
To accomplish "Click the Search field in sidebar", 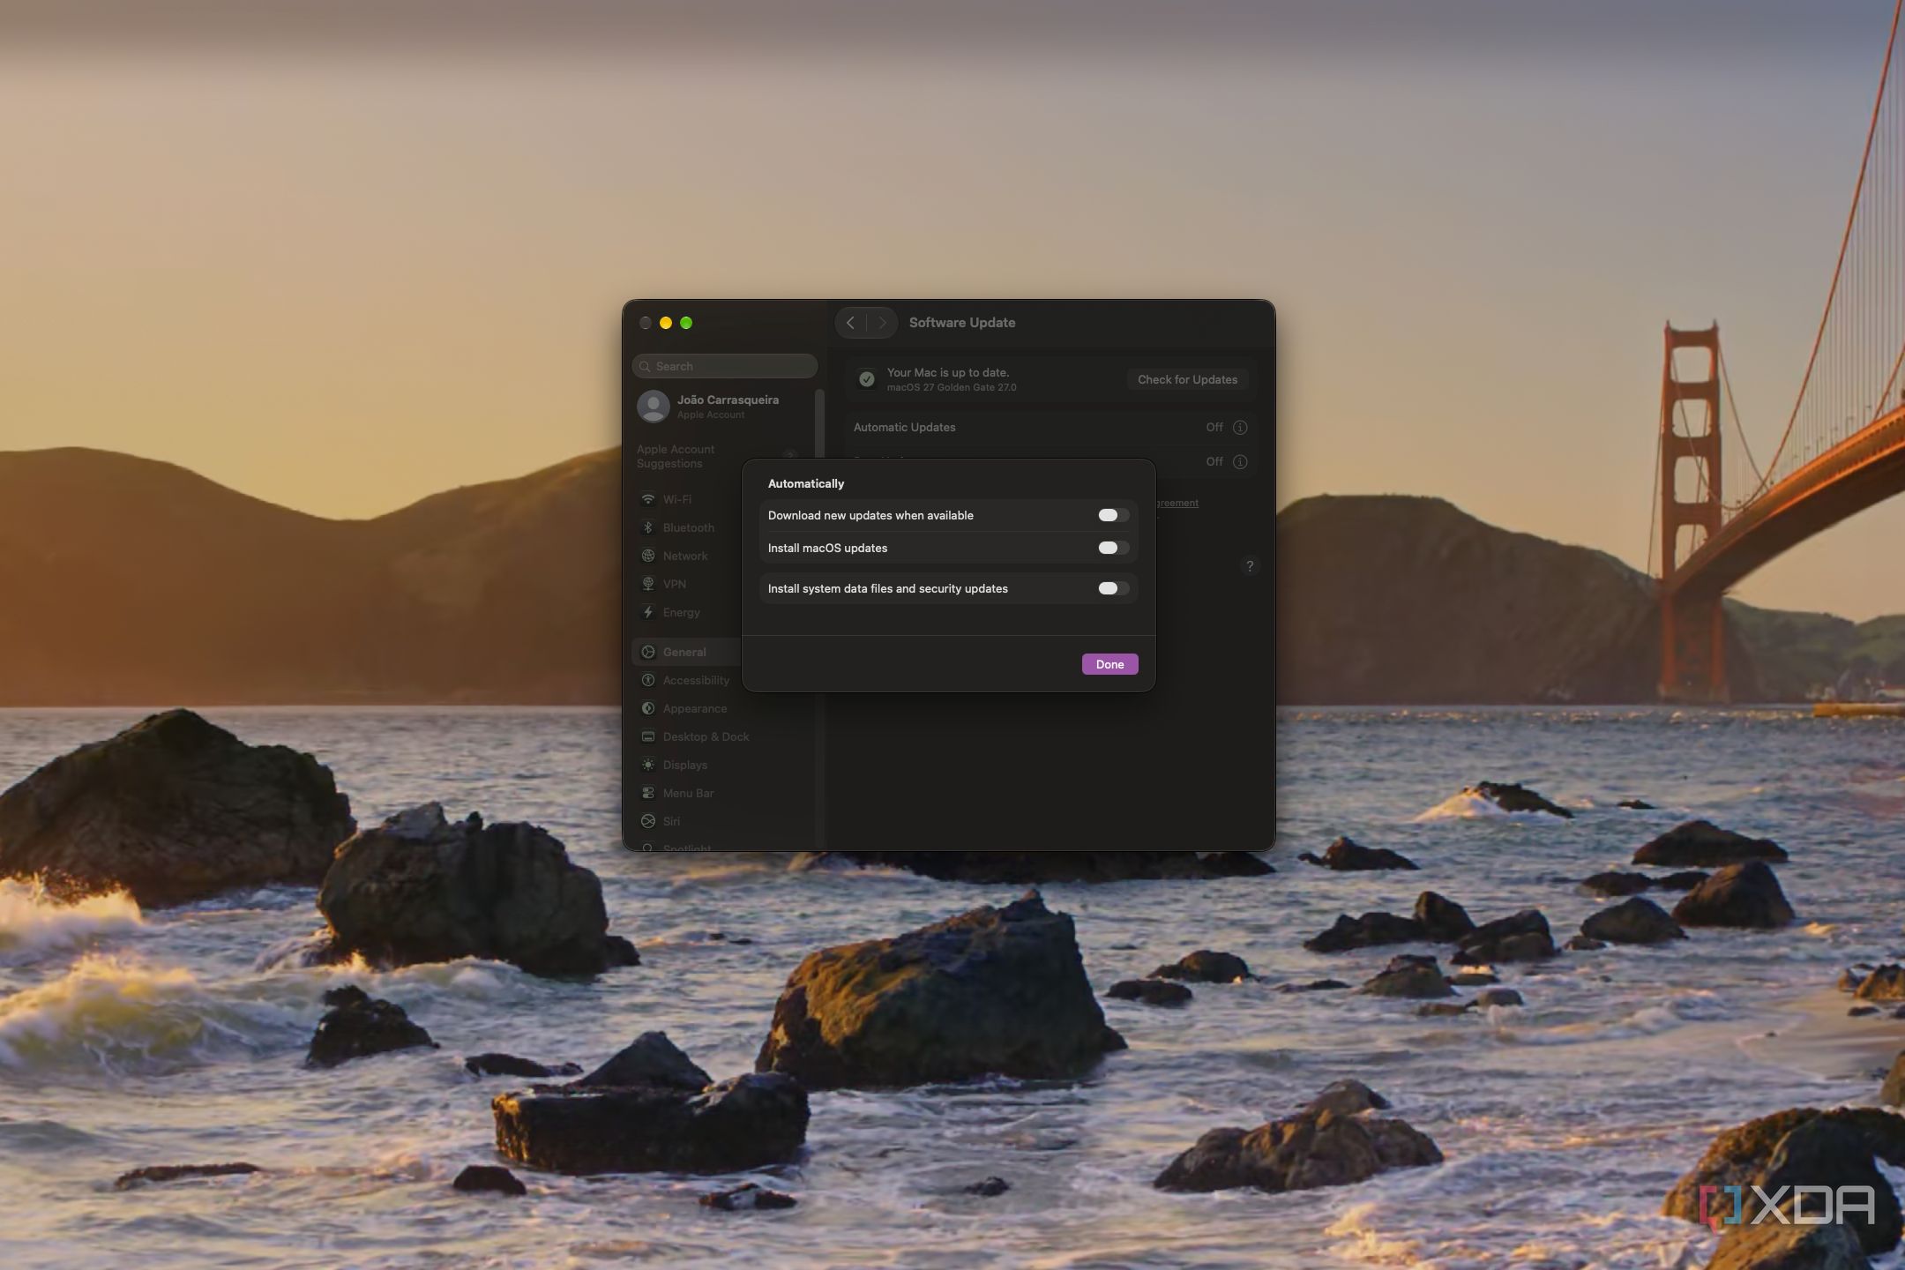I will (725, 366).
